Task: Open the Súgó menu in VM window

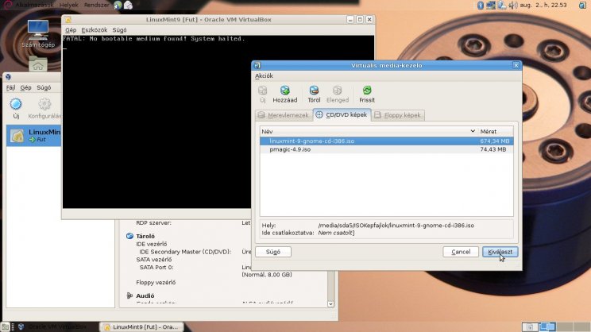Action: tap(119, 29)
